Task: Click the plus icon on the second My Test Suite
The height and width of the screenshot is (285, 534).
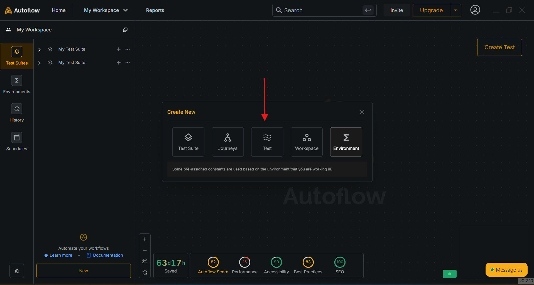Action: (119, 63)
